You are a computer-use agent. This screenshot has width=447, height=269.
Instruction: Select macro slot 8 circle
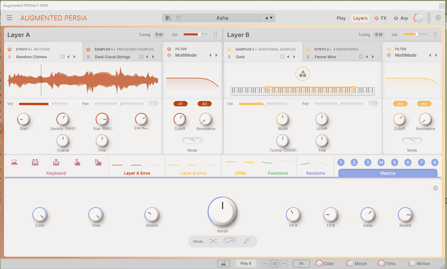pos(435,162)
